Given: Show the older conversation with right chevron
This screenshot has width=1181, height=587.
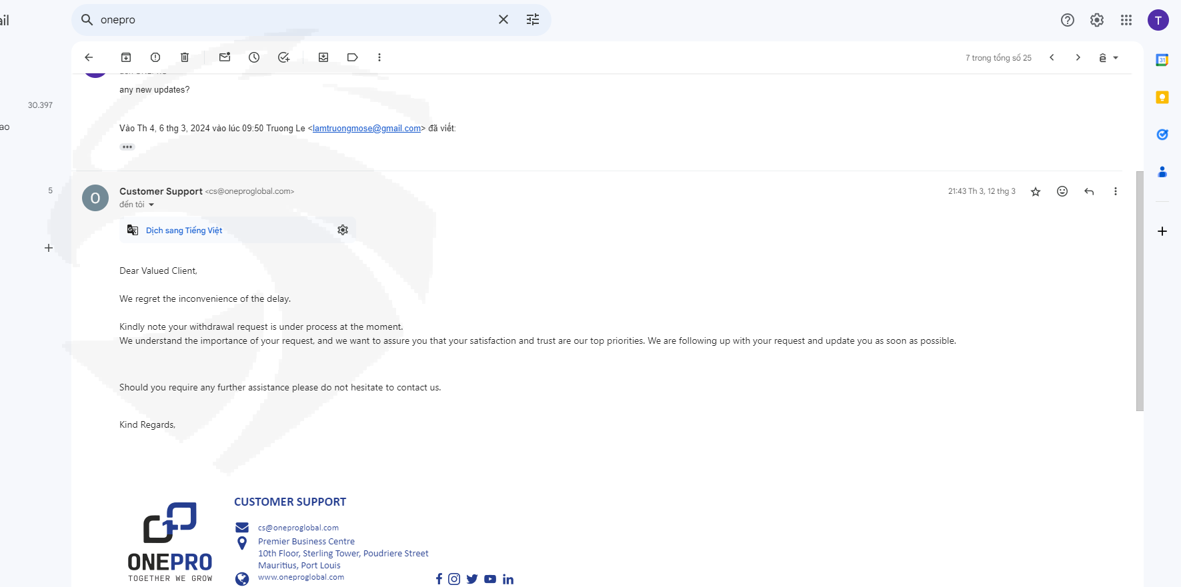Looking at the screenshot, I should [1078, 57].
